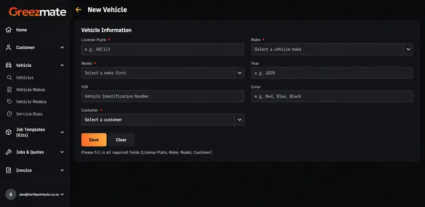Click the user avatar circle labeled A
The height and width of the screenshot is (207, 425).
coord(11,194)
